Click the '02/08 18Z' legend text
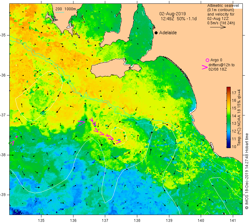 (218, 69)
